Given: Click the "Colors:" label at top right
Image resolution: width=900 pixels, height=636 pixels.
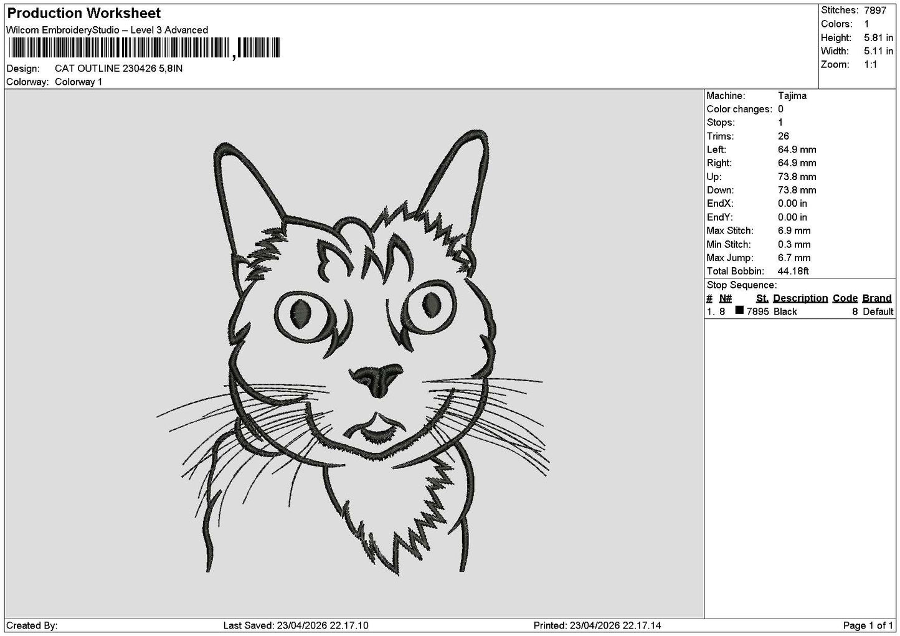Looking at the screenshot, I should click(836, 24).
